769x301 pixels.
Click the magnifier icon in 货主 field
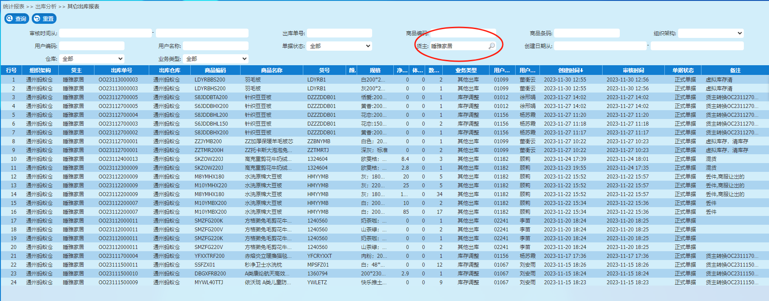coord(491,46)
